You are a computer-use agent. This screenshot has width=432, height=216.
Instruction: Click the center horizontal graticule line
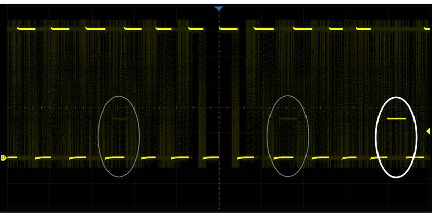(154, 107)
